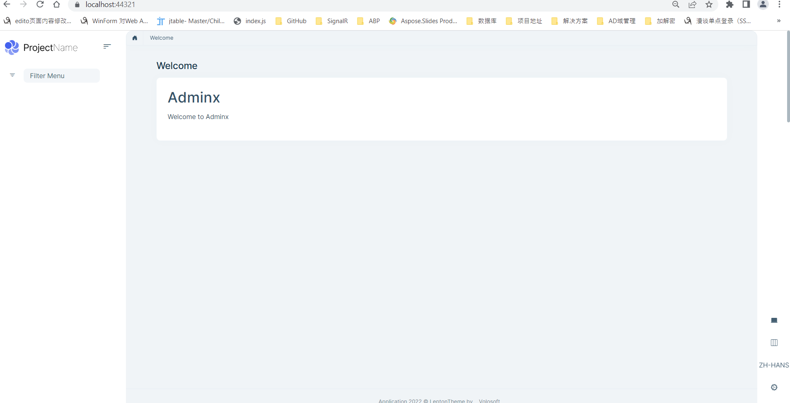View site security lock info

(77, 5)
